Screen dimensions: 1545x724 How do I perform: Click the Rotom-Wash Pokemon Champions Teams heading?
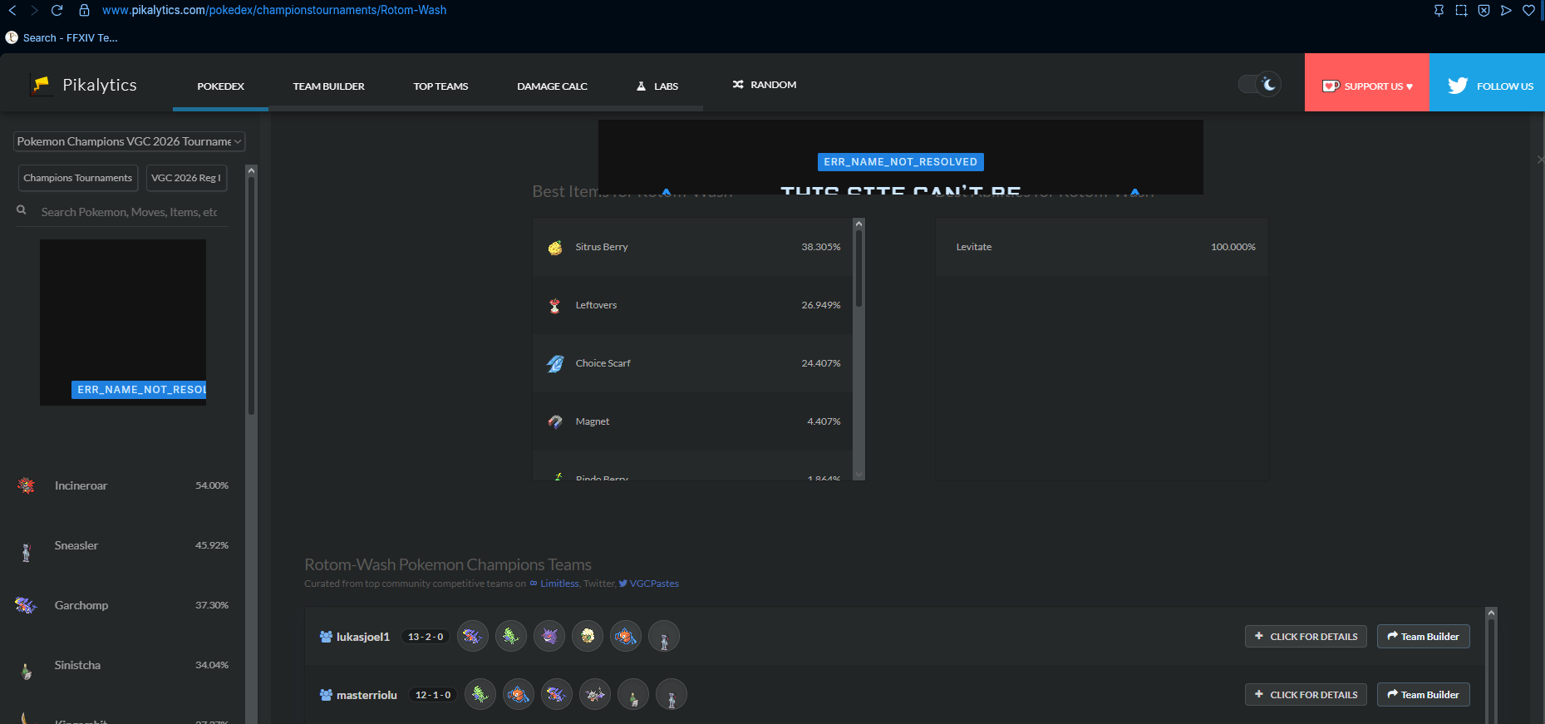448,564
